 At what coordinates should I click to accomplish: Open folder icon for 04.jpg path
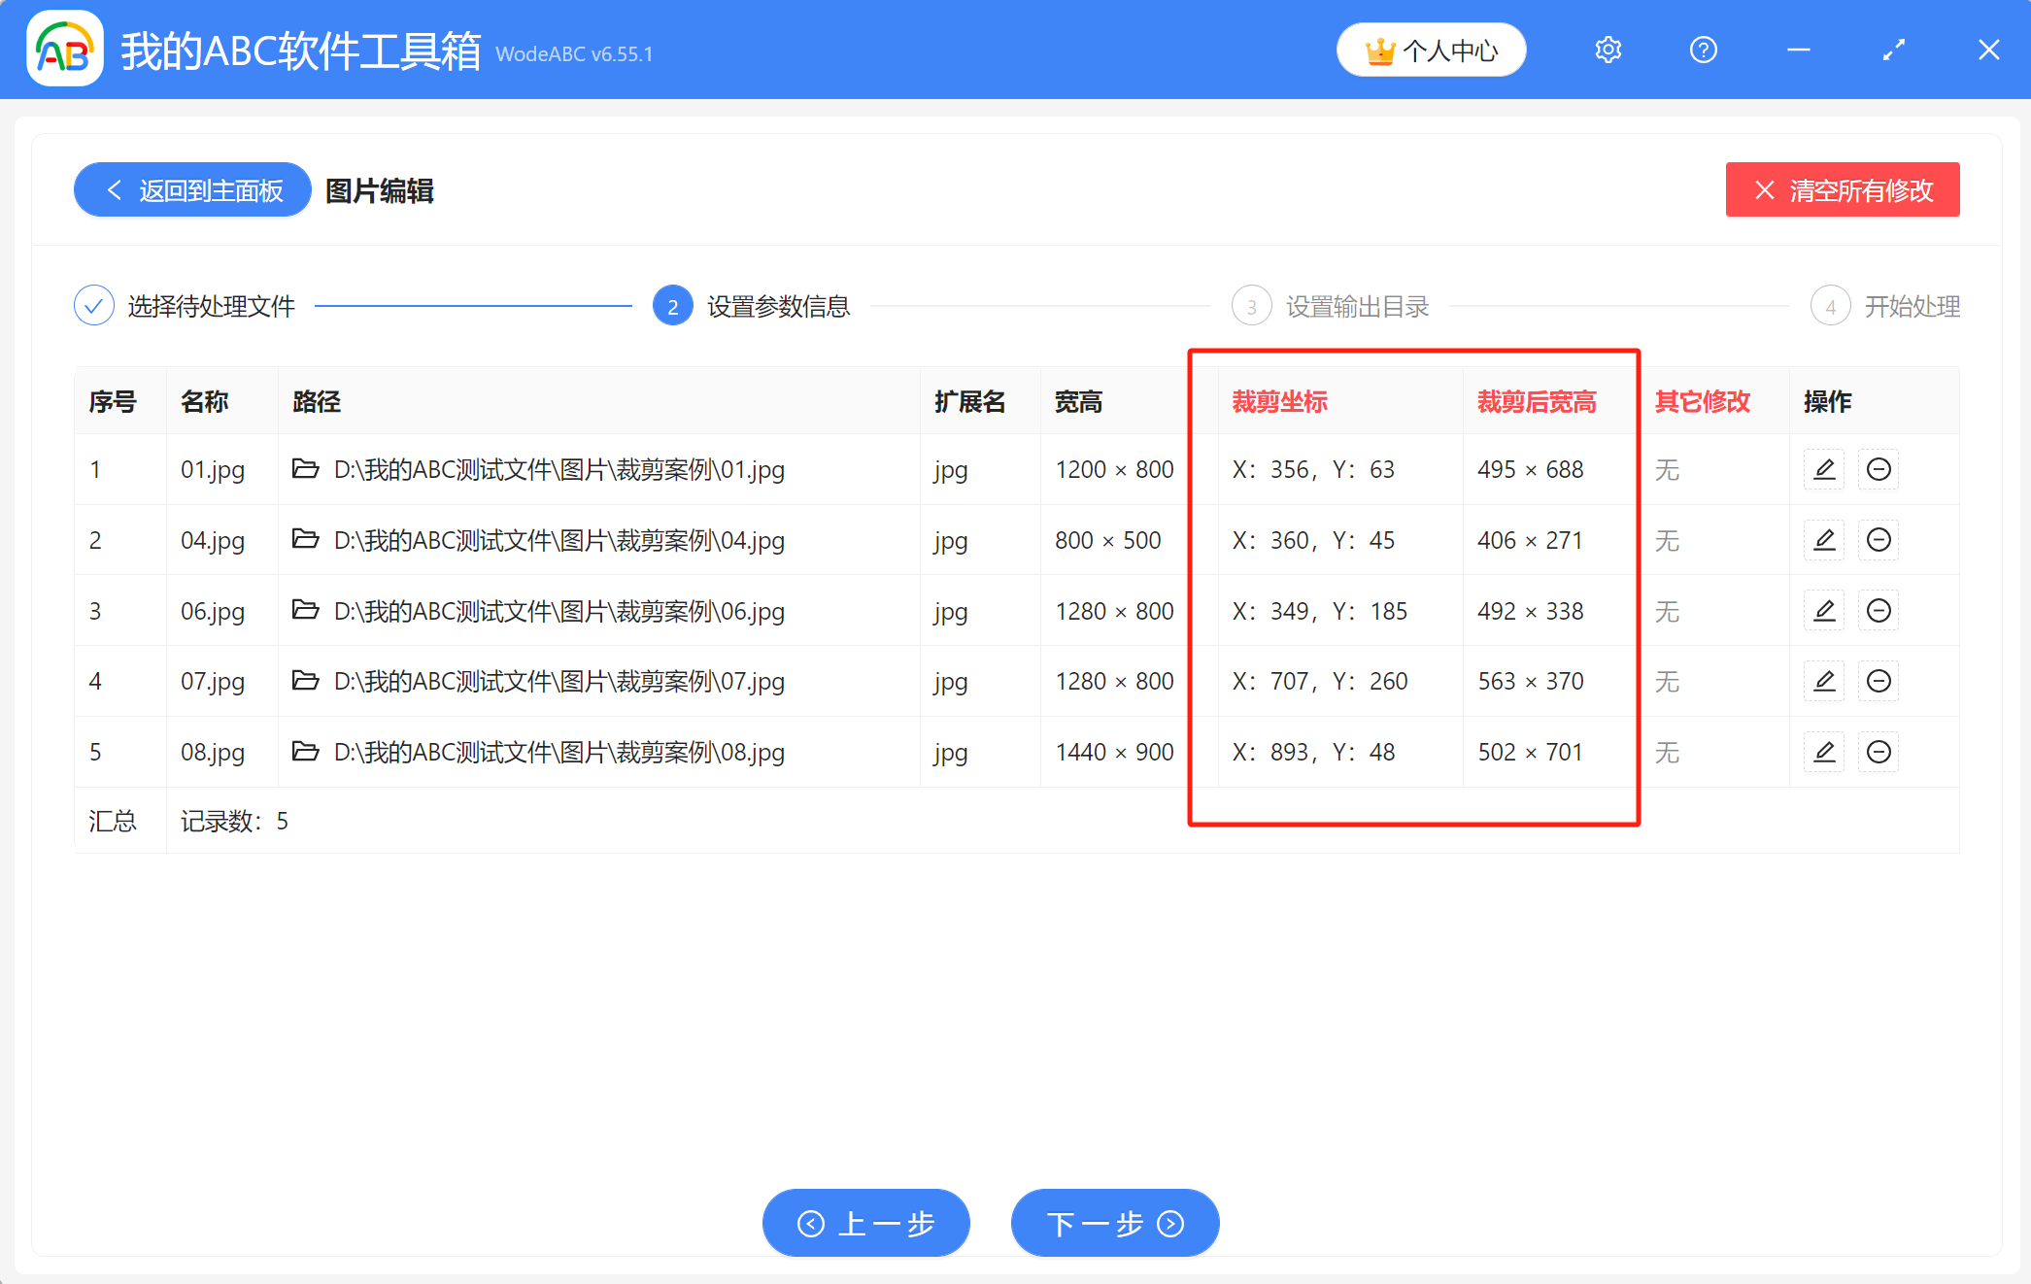306,540
